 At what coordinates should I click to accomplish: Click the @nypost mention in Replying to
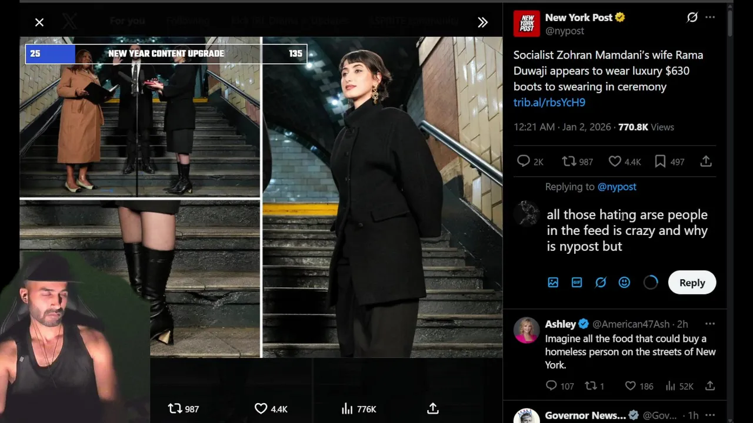pos(617,187)
